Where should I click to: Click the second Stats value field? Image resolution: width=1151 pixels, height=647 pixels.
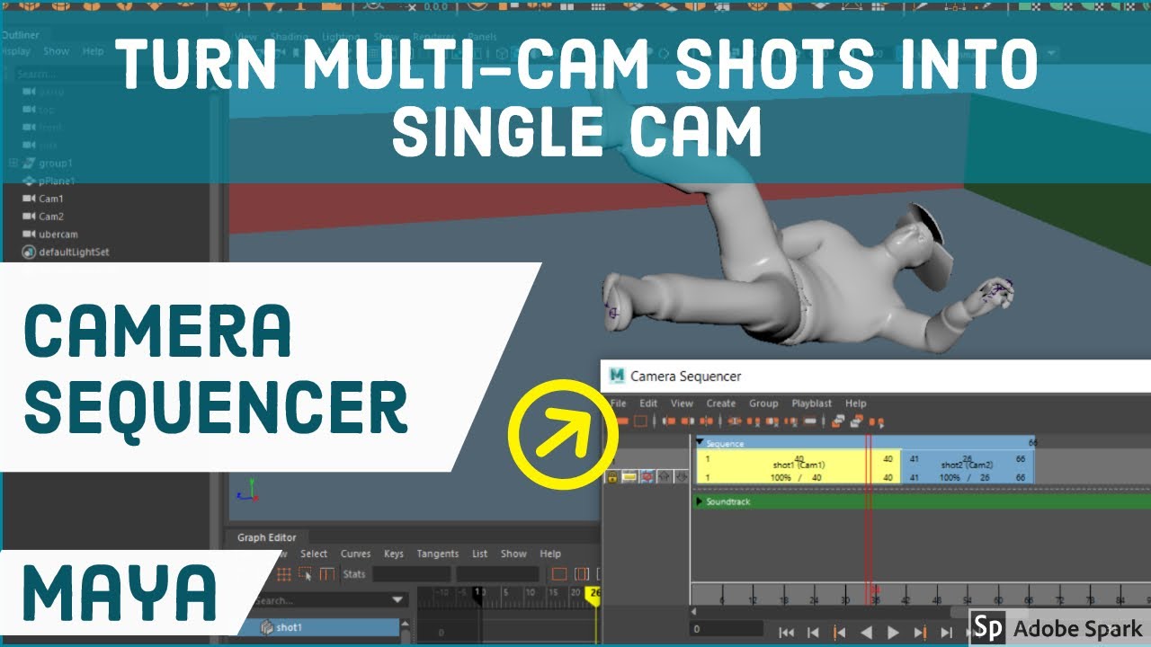point(497,573)
